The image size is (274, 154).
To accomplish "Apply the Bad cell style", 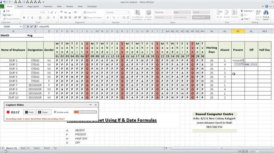I will pos(182,12).
